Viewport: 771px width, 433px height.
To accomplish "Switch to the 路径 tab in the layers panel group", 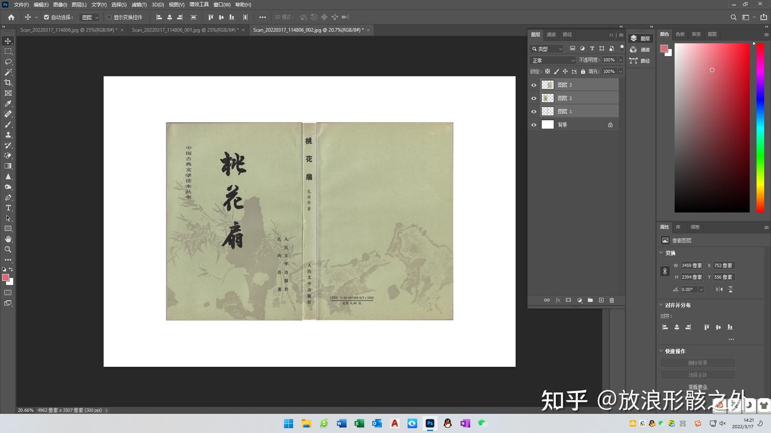I will [567, 35].
